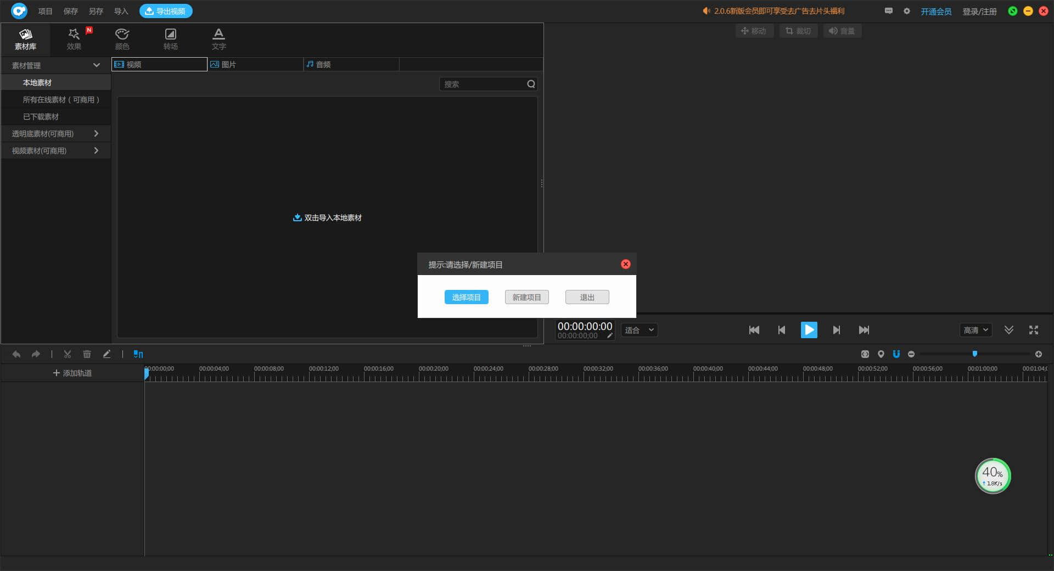
Task: Open the 高清 quality dropdown
Action: (x=975, y=330)
